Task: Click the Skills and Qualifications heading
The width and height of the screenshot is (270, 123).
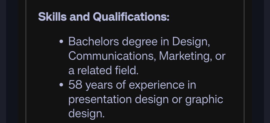Action: pyautogui.click(x=103, y=17)
